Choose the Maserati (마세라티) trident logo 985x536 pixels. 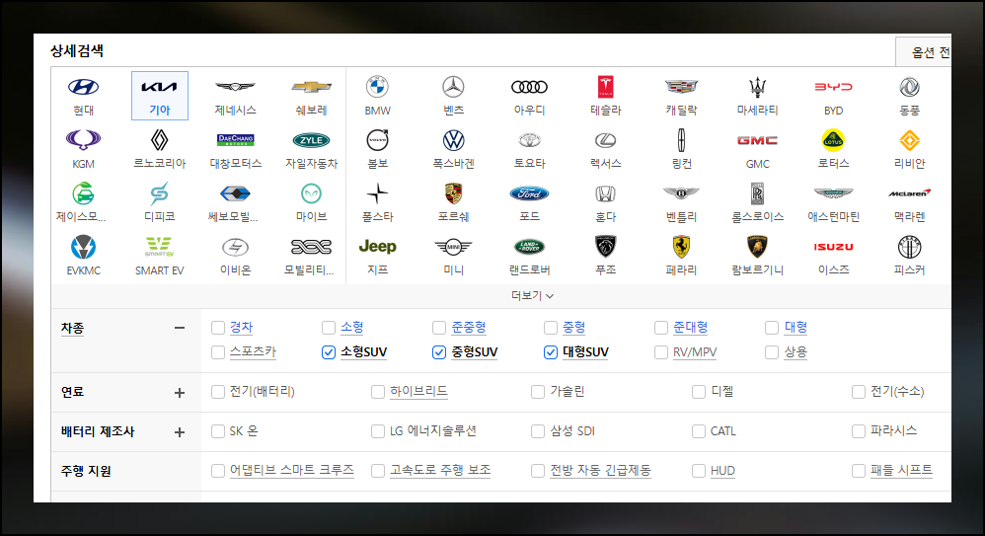click(758, 87)
